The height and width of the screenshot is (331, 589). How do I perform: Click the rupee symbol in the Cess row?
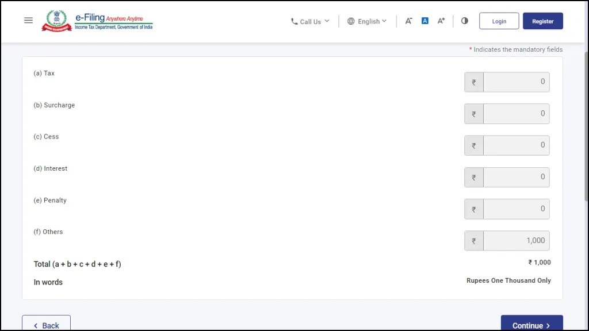click(x=474, y=145)
